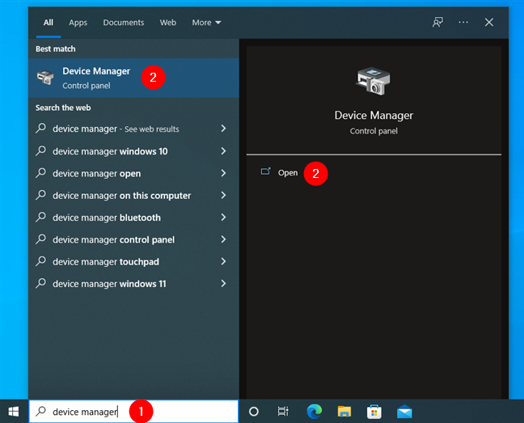Viewport: 524px width, 423px height.
Task: Expand arrow for 'device manager windows 10'
Action: pyautogui.click(x=223, y=151)
